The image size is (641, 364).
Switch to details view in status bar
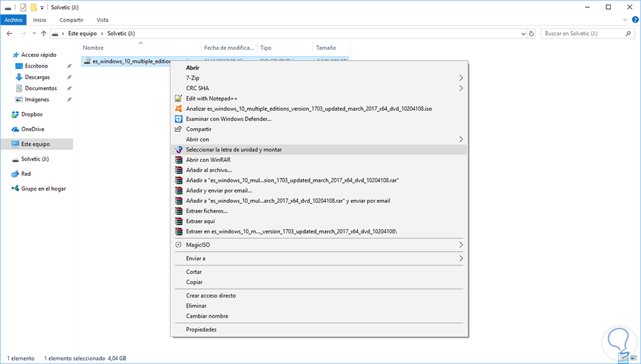tap(623, 358)
